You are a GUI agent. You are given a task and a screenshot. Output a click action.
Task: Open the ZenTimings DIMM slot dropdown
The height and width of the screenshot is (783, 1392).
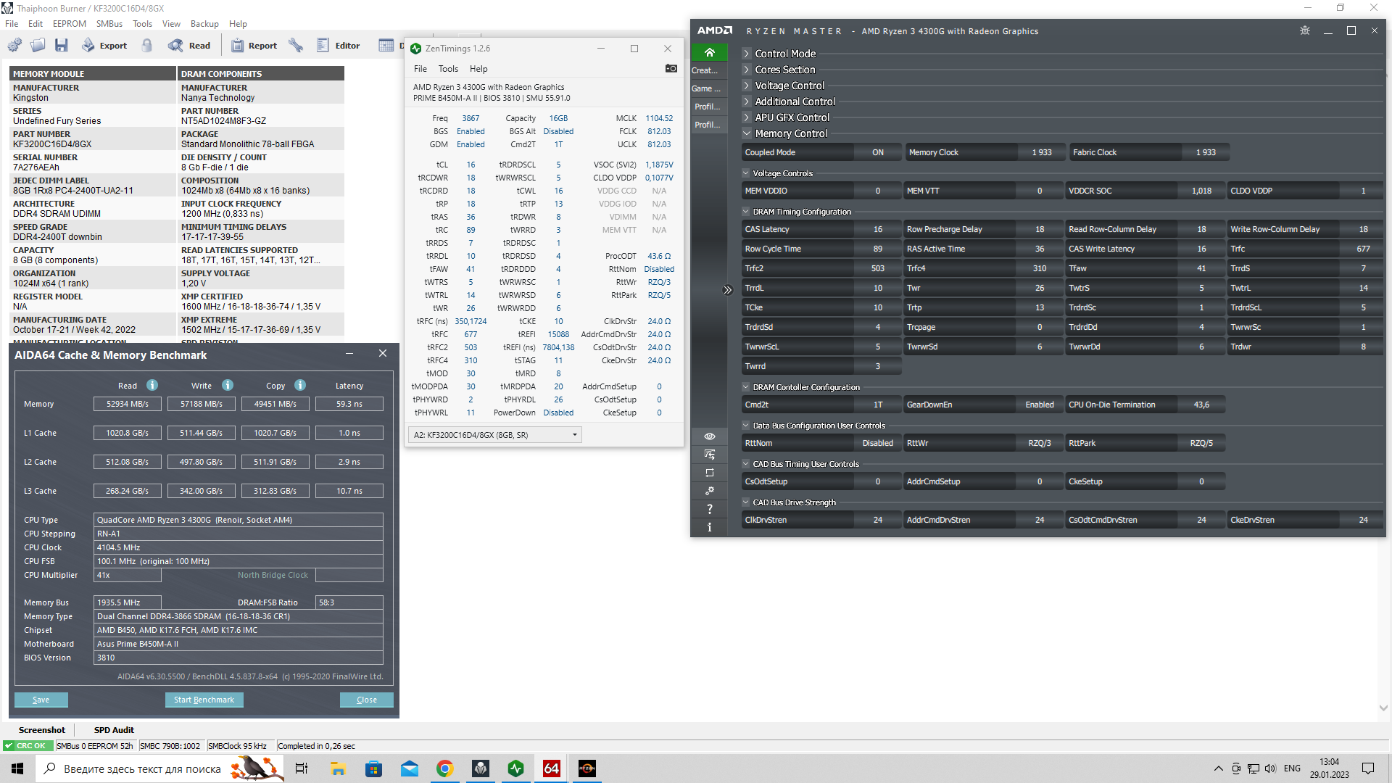coord(495,435)
